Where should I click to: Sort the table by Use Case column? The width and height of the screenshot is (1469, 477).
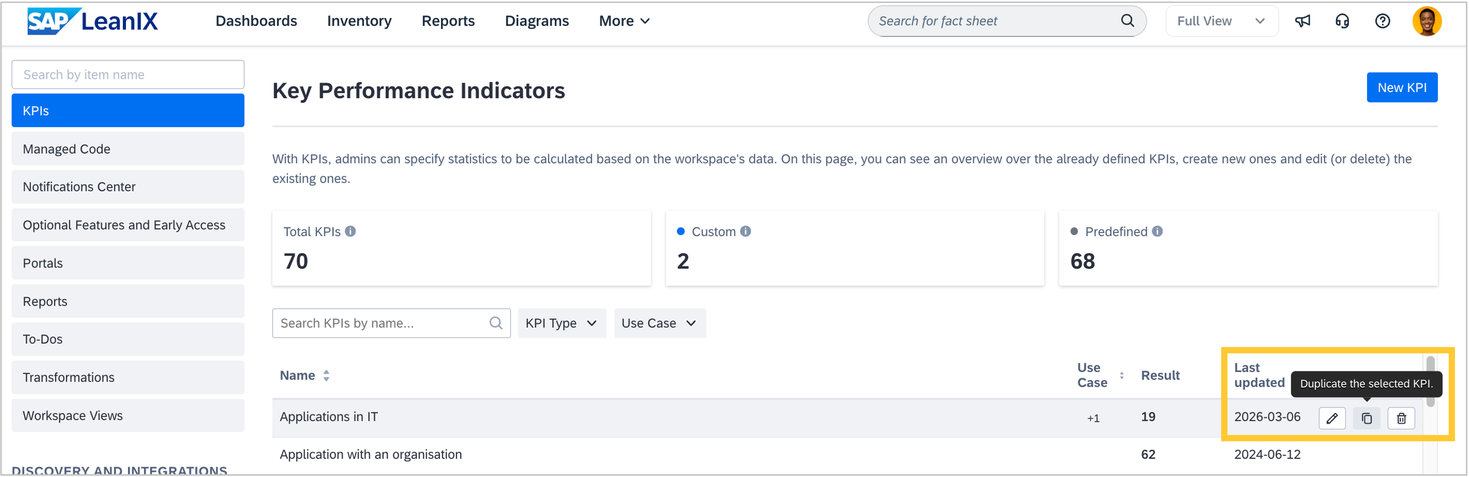[1122, 376]
